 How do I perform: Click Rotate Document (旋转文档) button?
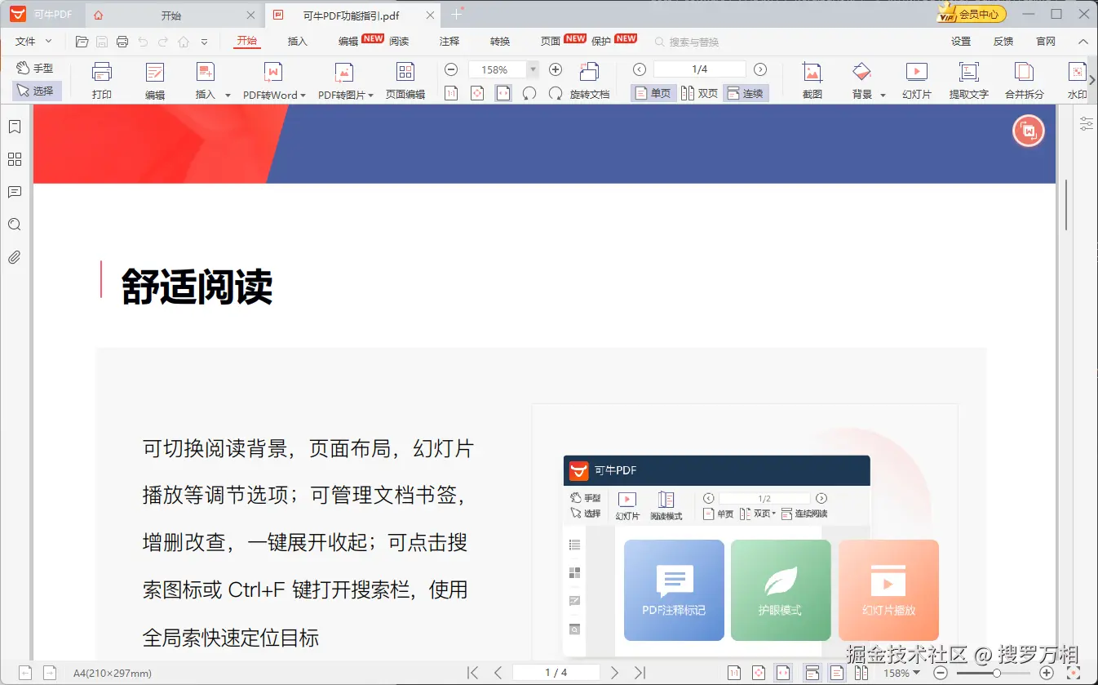coord(590,81)
